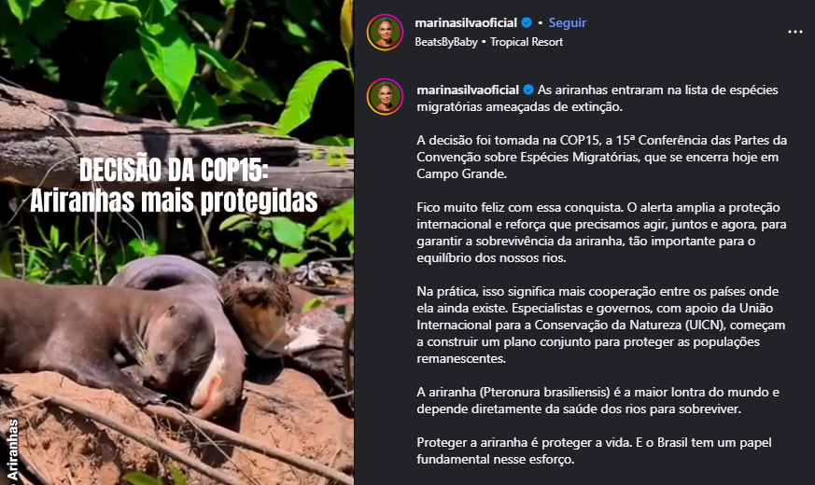This screenshot has height=485, width=815.
Task: Click the caption text about 'Pteronura brasiliensis'
Action: [x=597, y=400]
